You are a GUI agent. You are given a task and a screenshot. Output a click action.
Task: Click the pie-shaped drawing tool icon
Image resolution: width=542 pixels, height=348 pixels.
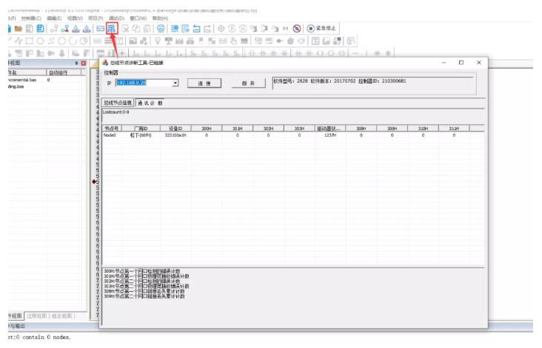point(84,41)
